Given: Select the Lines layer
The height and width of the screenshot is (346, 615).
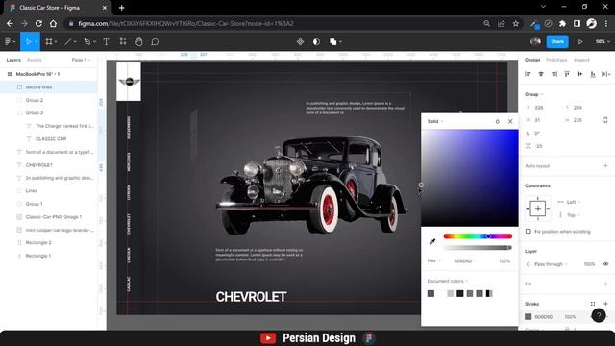Looking at the screenshot, I should (x=32, y=190).
